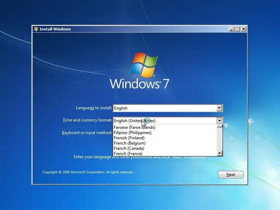Click the Microsoft copyright notice text
Viewport: 280px width, 210px height.
88,172
